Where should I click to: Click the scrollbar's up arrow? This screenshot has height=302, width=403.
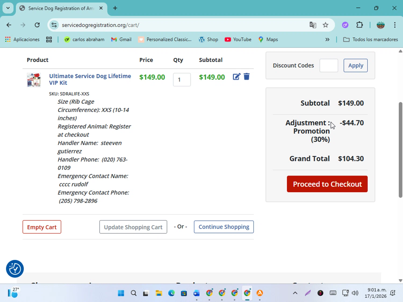coord(400,51)
